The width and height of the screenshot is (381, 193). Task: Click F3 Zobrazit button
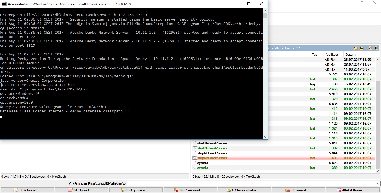[27, 190]
